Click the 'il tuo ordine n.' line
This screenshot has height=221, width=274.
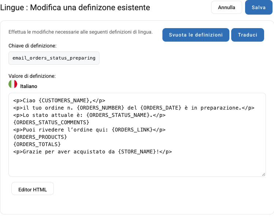click(134, 108)
